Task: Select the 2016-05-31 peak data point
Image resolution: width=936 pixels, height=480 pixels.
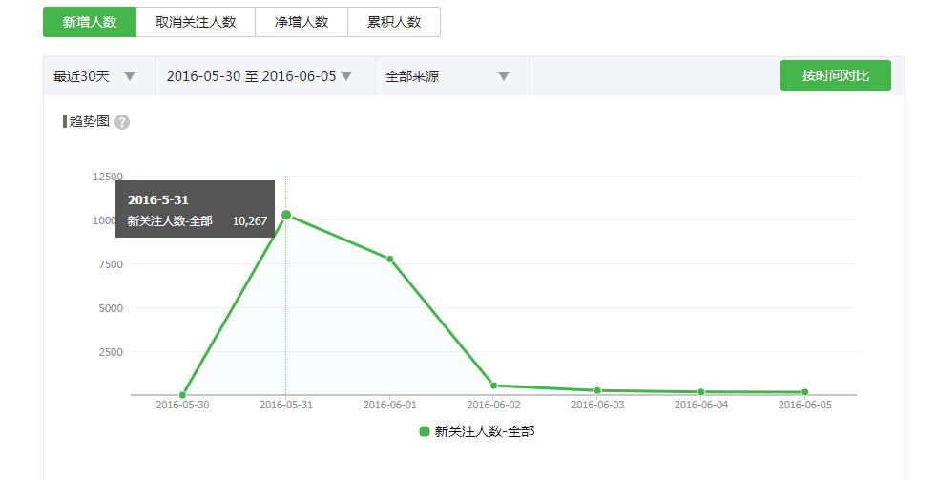Action: [285, 215]
